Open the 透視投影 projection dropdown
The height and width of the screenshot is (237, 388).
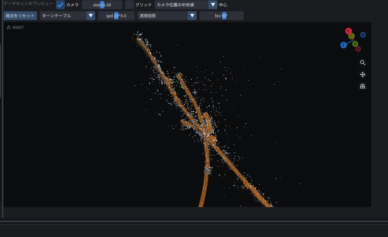[x=167, y=15]
